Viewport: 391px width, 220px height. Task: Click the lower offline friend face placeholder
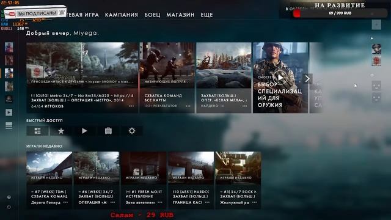point(376,98)
